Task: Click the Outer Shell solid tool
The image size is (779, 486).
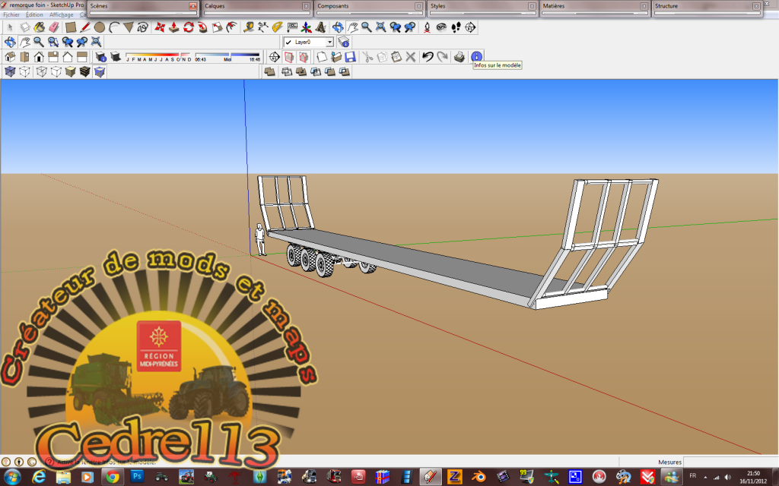Action: coord(270,72)
